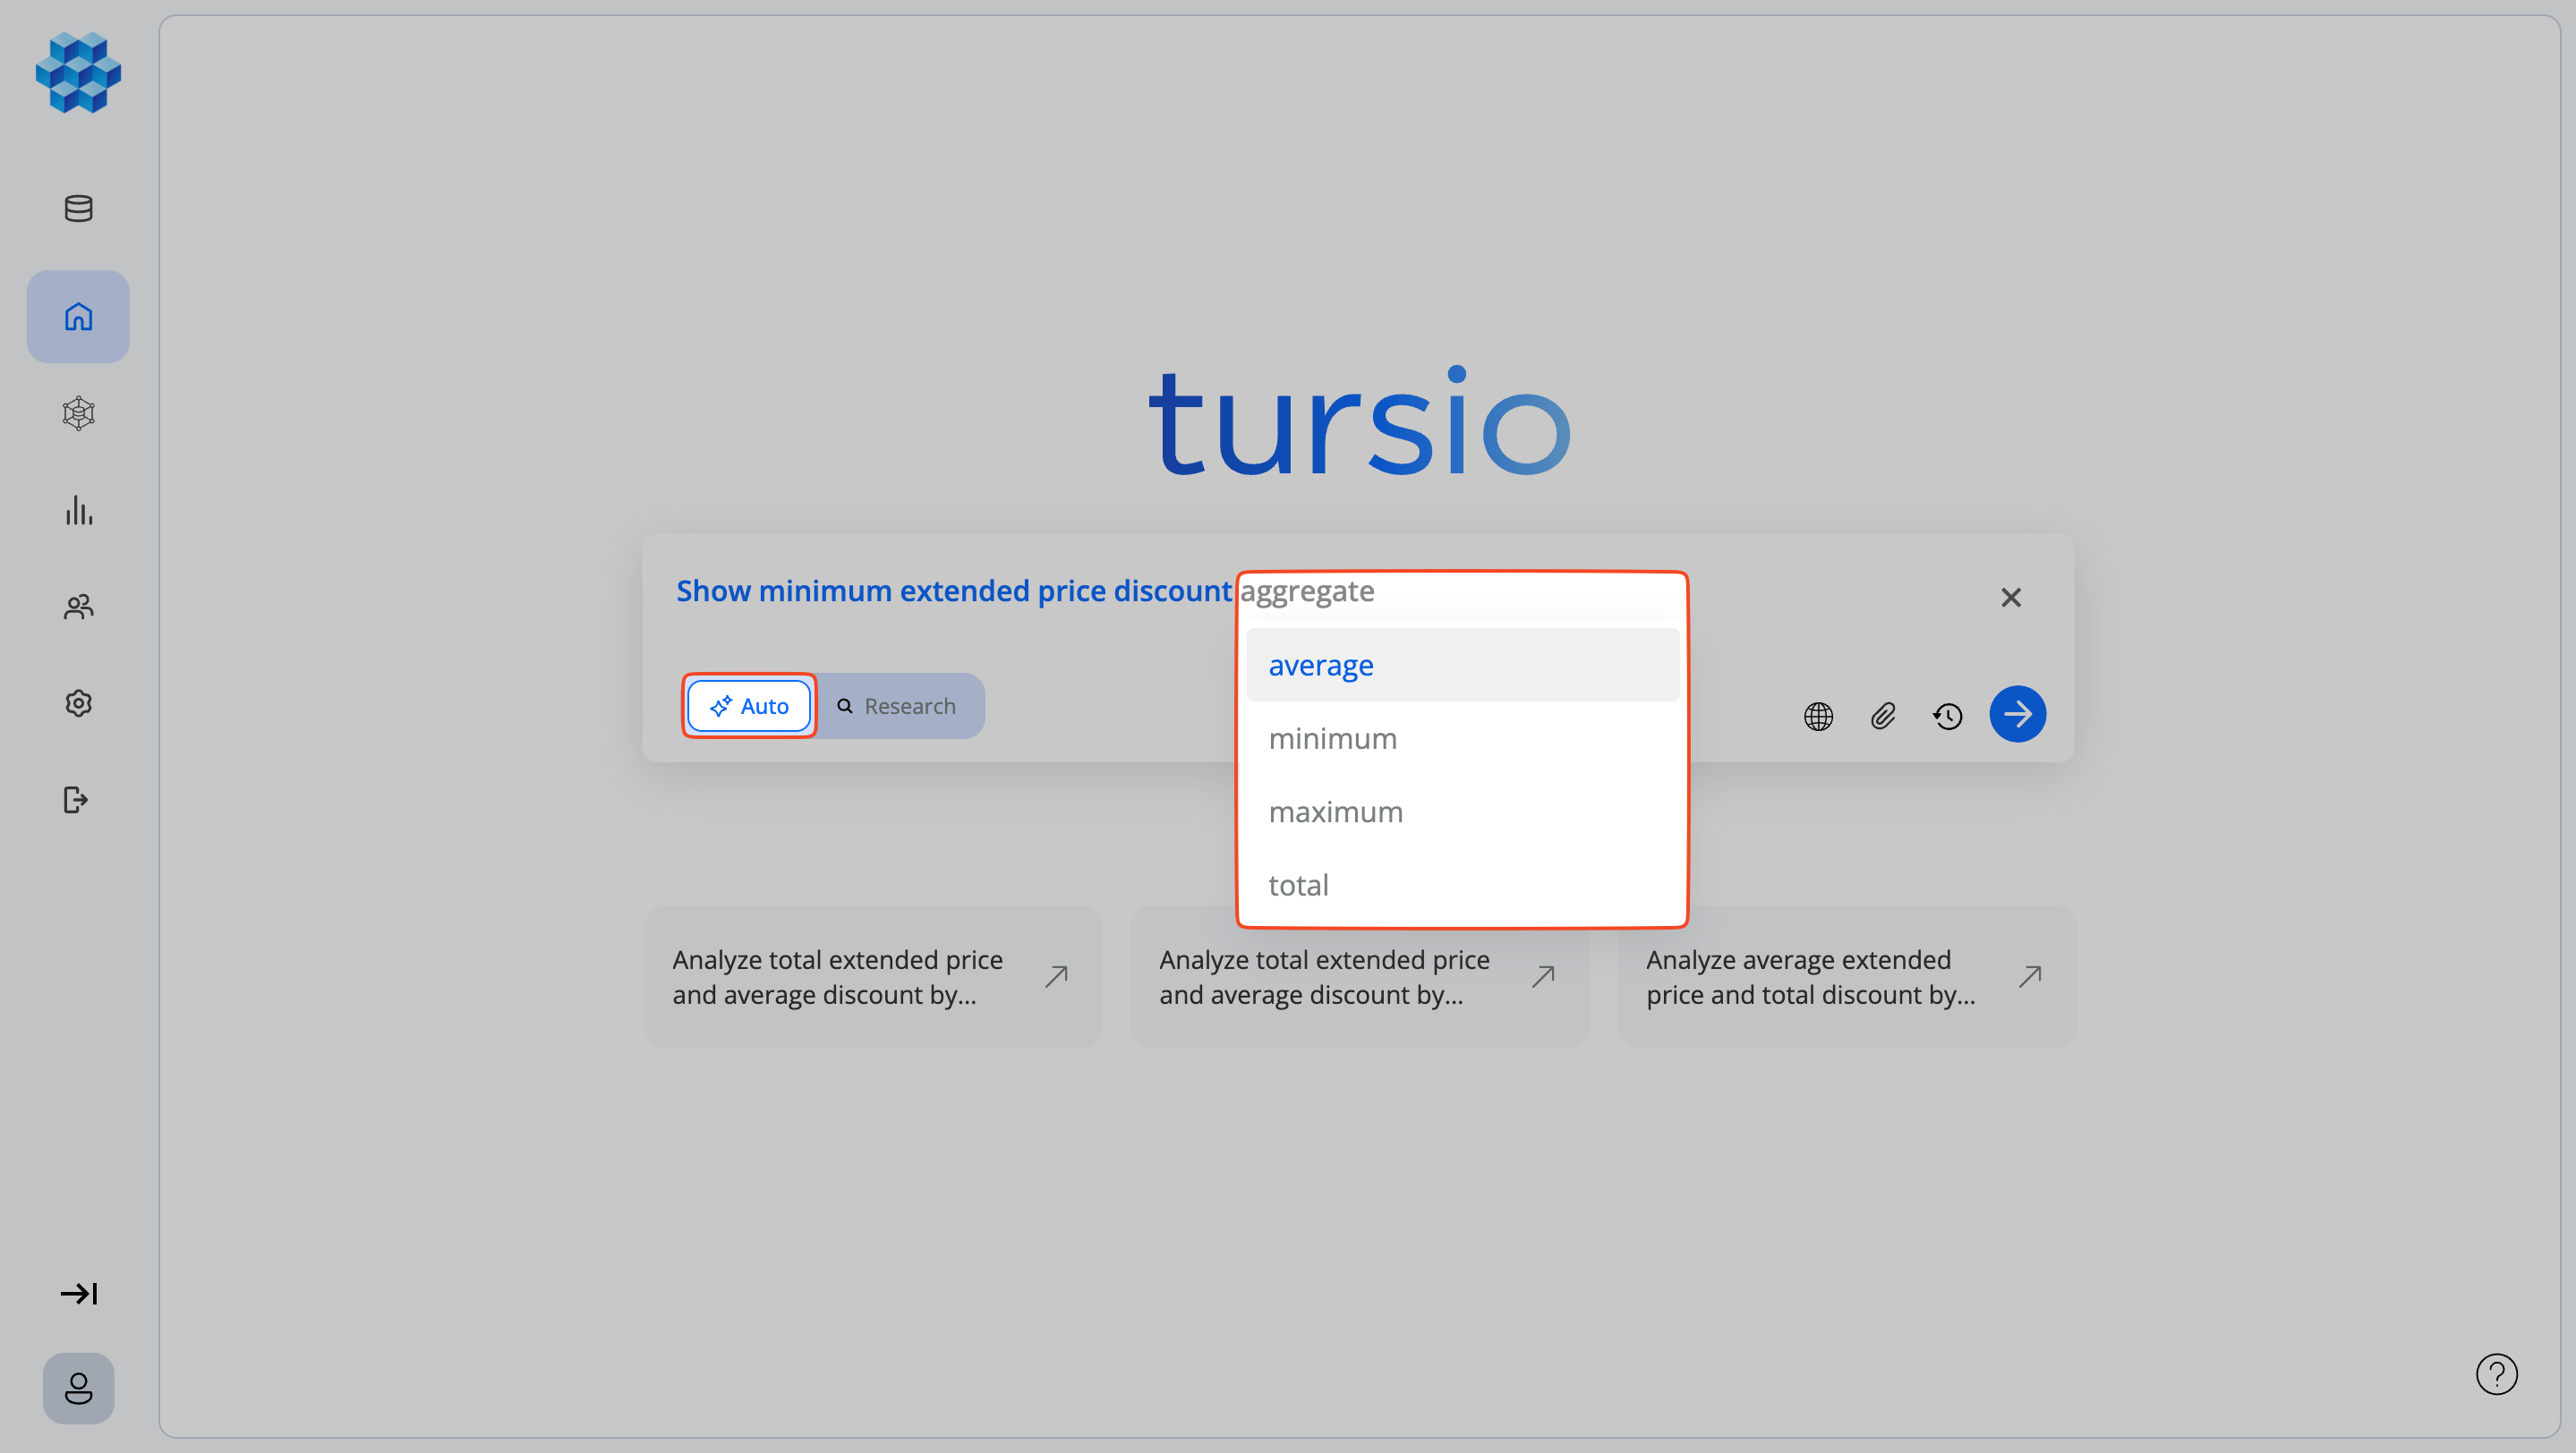Choose minimum in the aggregate list
The image size is (2576, 1453).
(x=1333, y=737)
